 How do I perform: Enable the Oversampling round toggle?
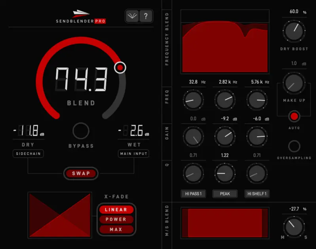(x=294, y=146)
